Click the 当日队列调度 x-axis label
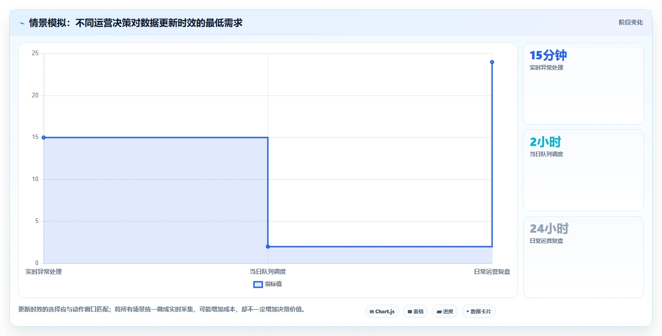The width and height of the screenshot is (662, 336). pyautogui.click(x=268, y=272)
